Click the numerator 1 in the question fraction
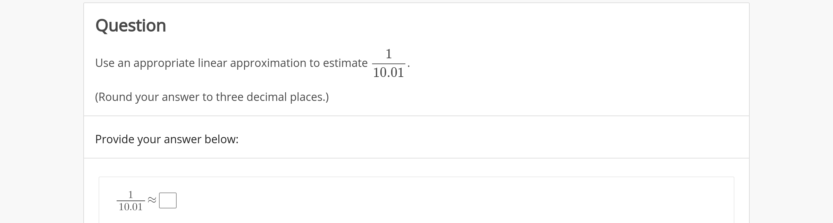This screenshot has width=833, height=223. (x=388, y=54)
